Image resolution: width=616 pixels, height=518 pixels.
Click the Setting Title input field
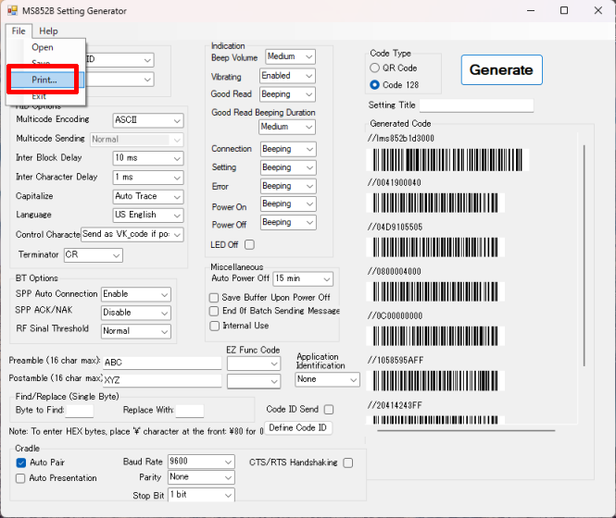(476, 105)
